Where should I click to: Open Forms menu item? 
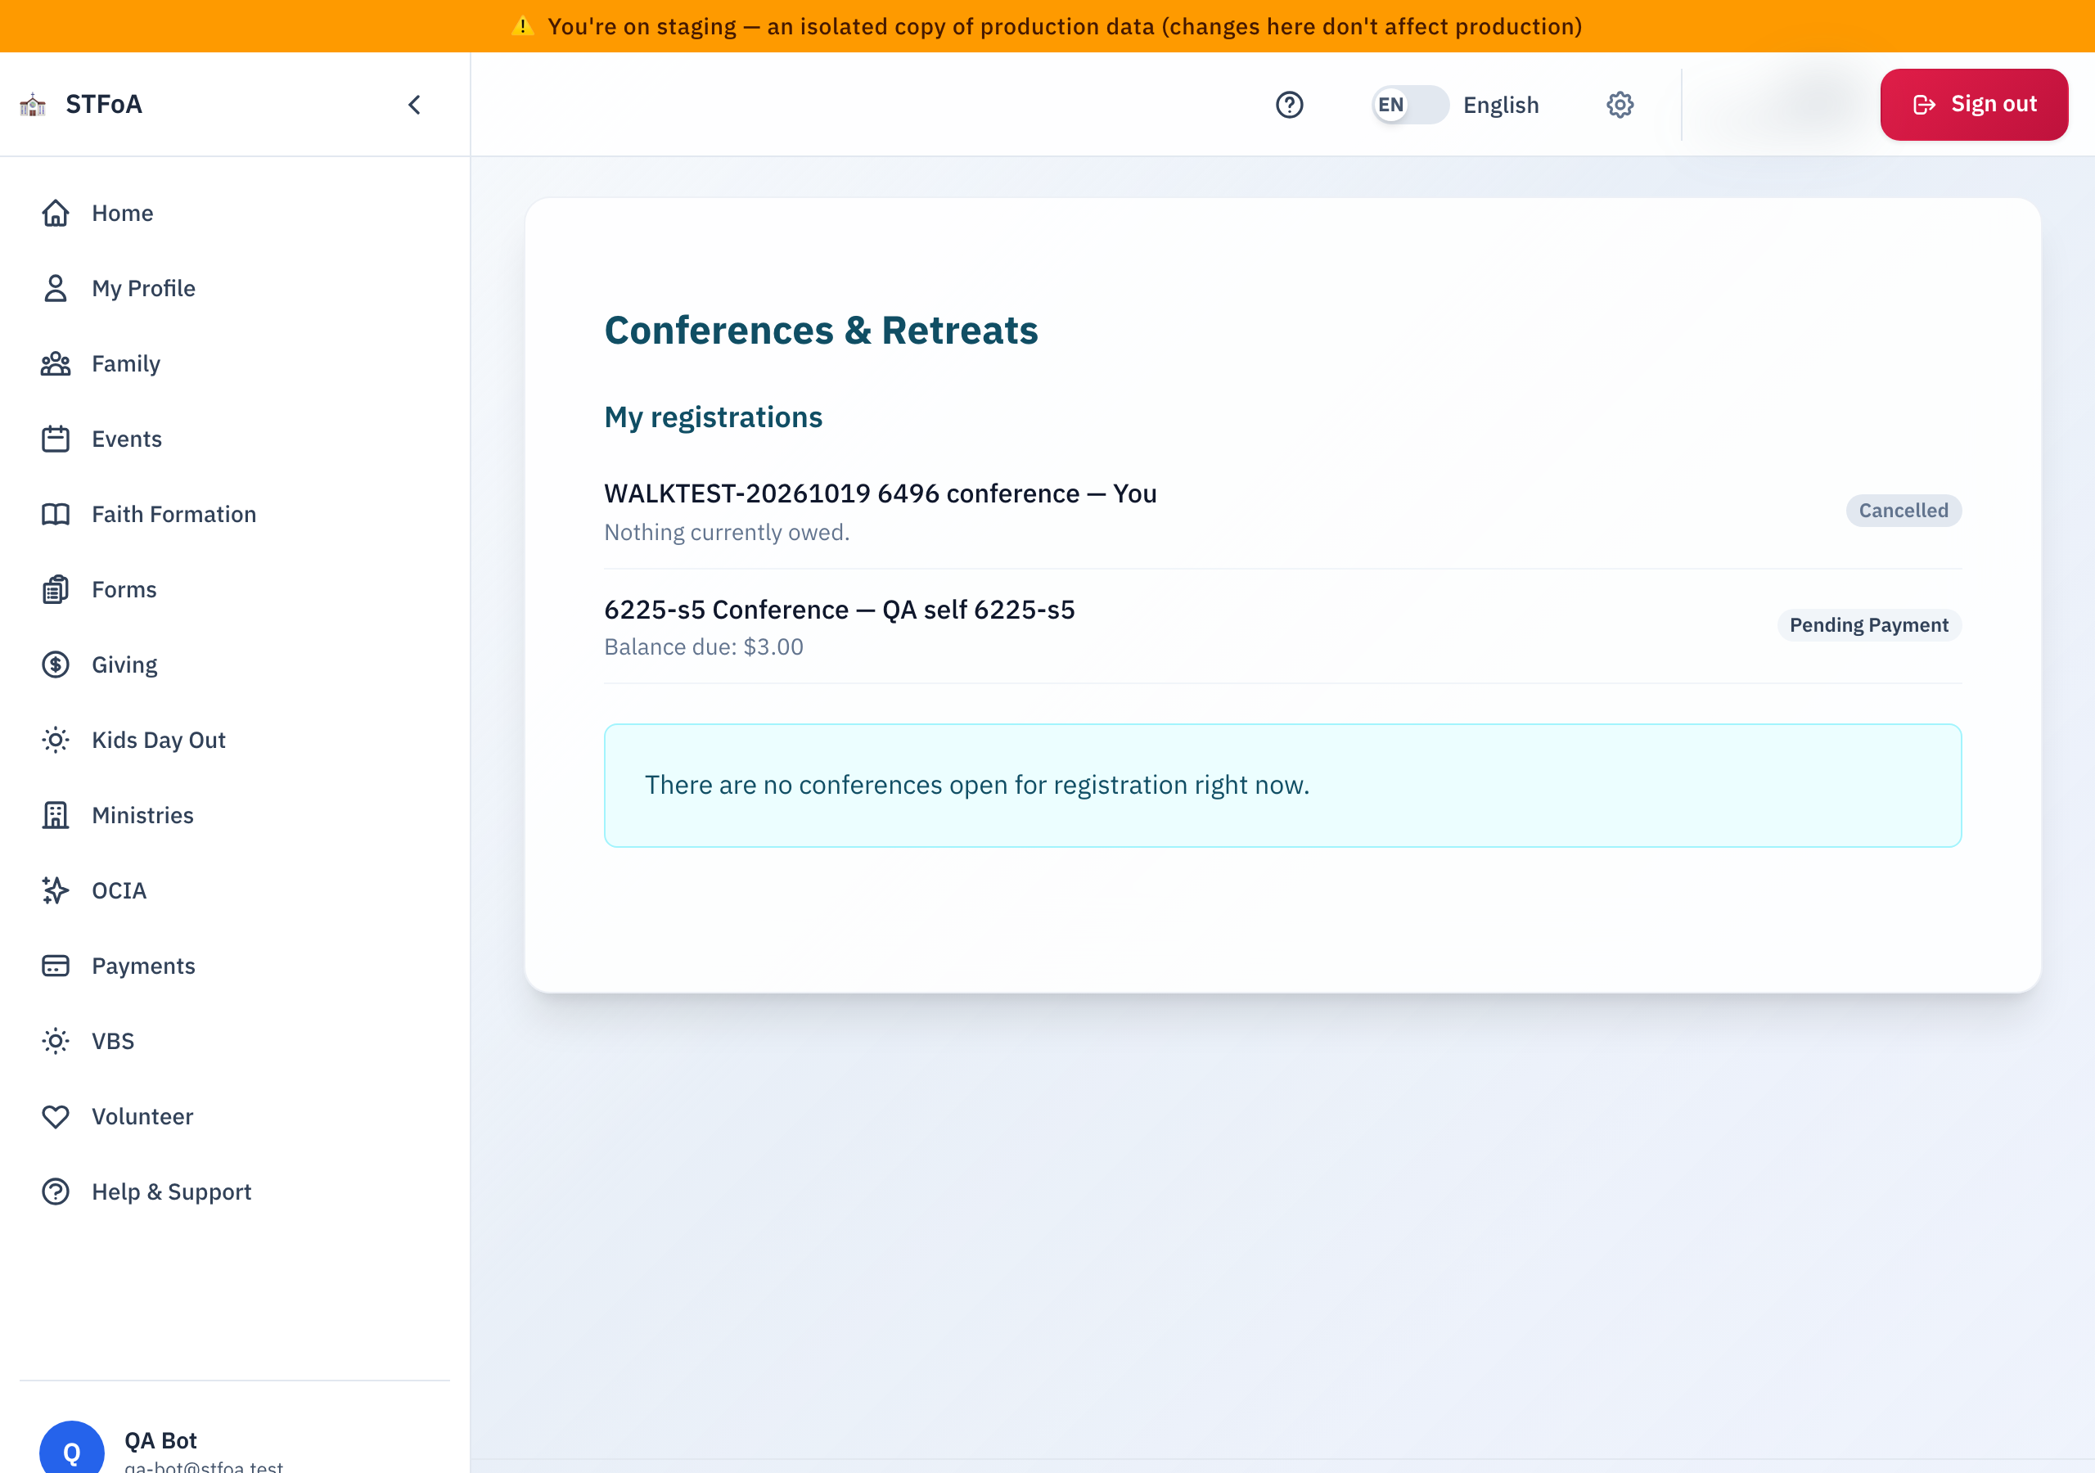pos(235,589)
